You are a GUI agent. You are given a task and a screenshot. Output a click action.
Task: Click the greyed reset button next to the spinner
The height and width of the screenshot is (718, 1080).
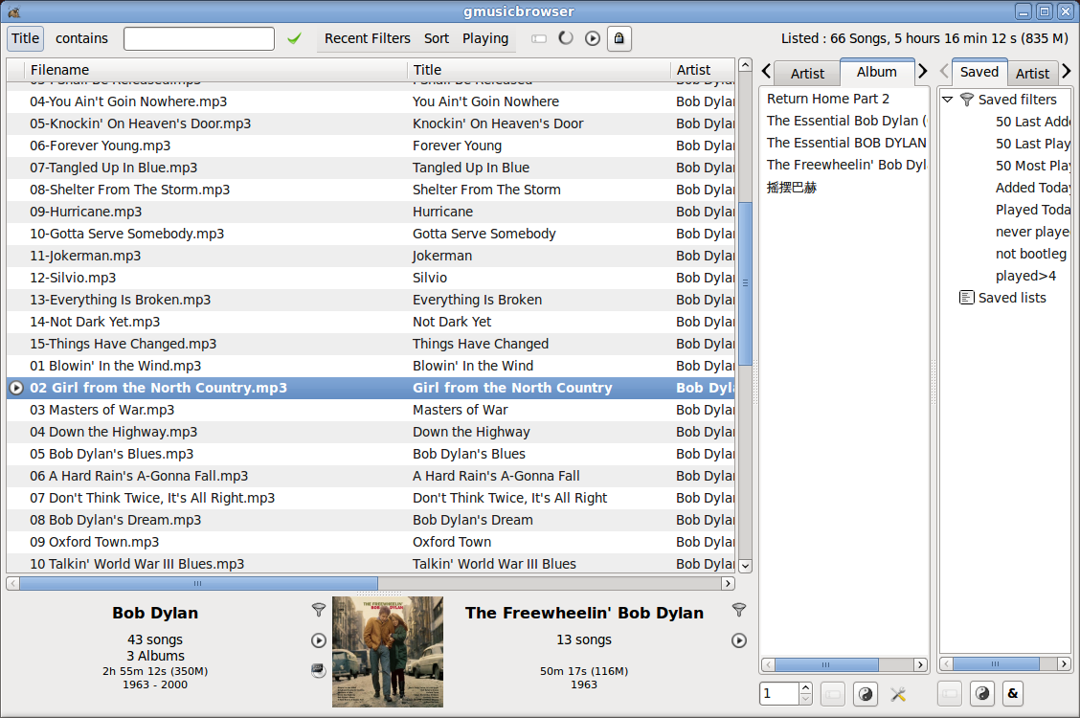tap(833, 694)
